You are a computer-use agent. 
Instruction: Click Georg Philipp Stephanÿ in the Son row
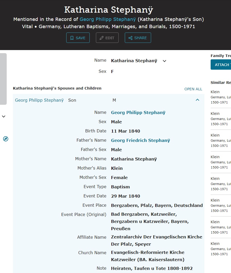[x=39, y=100]
